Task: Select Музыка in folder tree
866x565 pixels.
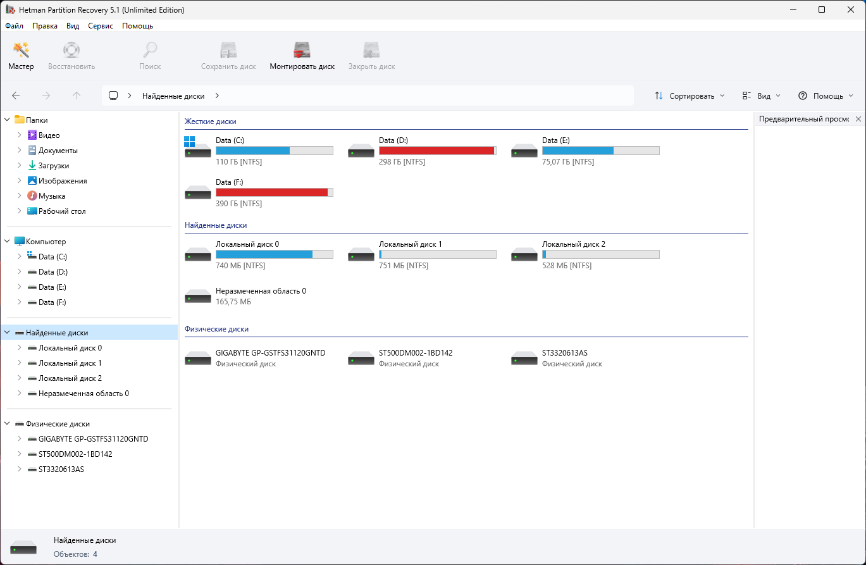Action: click(52, 196)
